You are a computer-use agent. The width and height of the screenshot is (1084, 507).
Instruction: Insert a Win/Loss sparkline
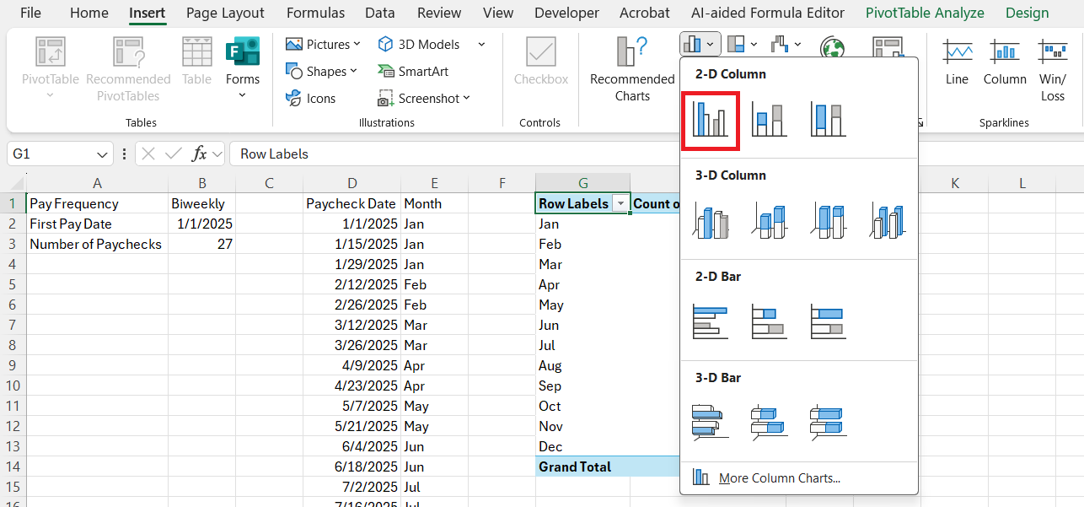1053,69
